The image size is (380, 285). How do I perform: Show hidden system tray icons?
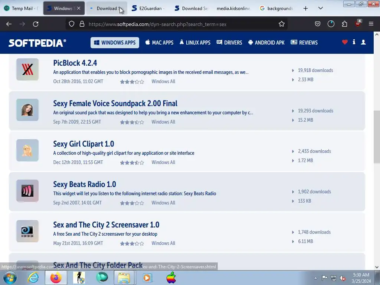click(x=315, y=278)
